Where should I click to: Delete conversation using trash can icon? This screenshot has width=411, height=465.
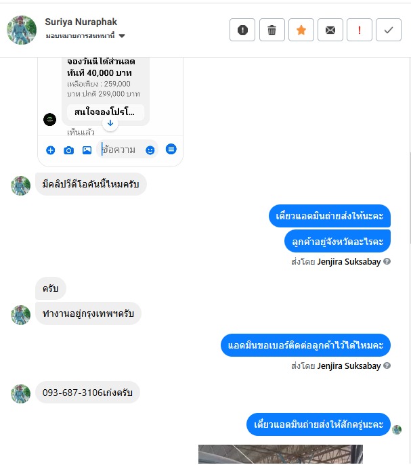click(272, 30)
